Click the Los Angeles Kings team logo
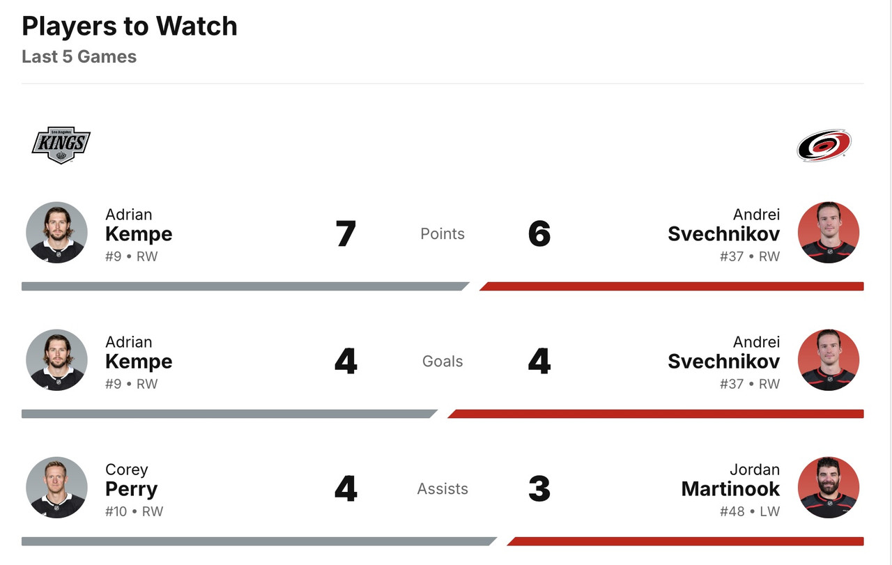 (61, 145)
